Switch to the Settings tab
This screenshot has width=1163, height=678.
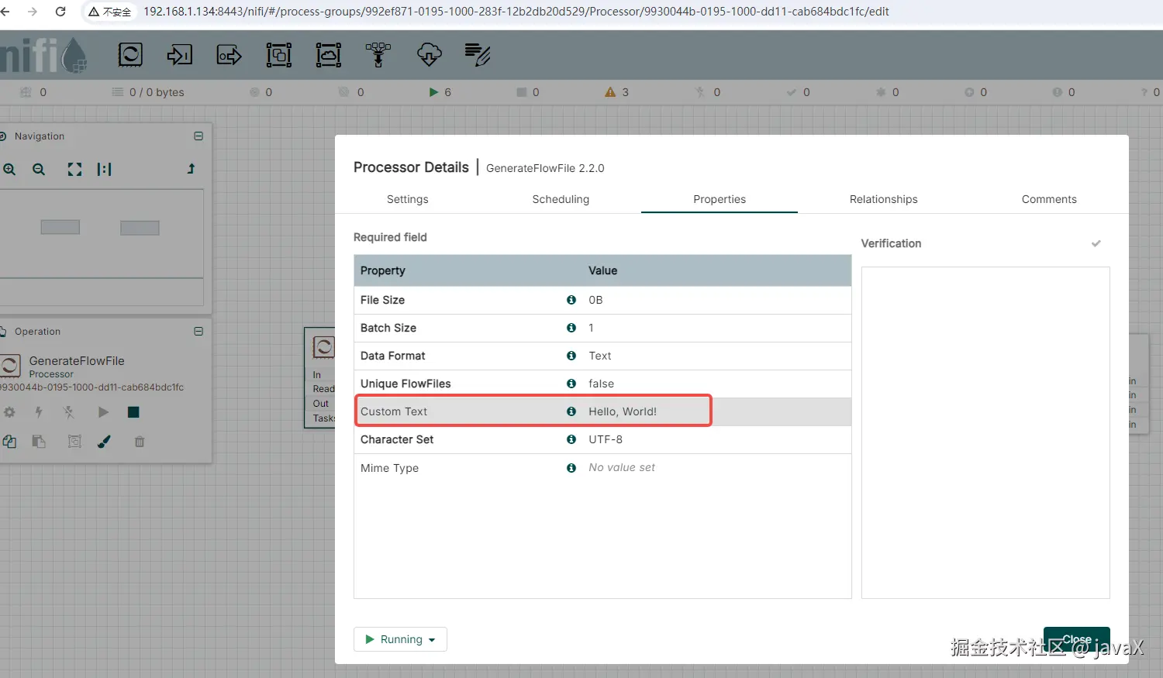(x=407, y=199)
